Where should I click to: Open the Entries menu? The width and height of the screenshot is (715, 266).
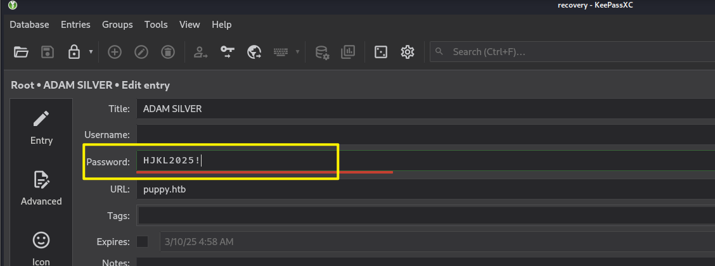75,25
